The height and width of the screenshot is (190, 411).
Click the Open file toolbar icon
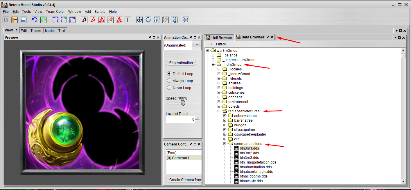tap(15, 20)
